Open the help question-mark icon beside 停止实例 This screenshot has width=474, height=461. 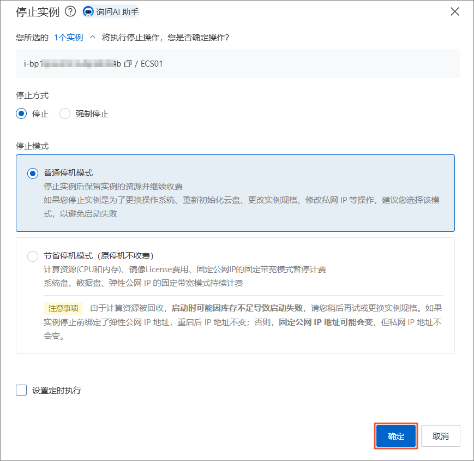pos(70,12)
